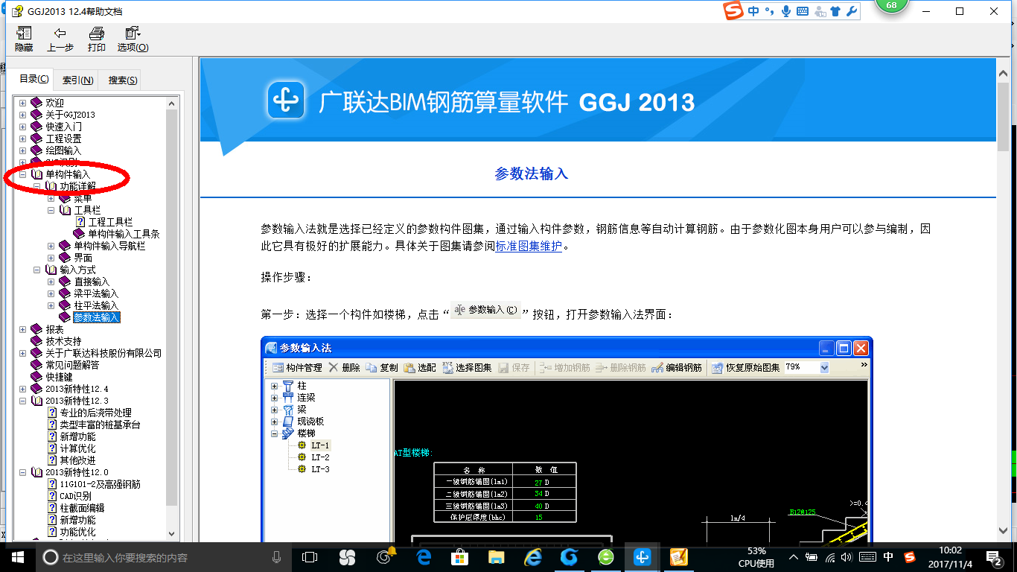
Task: Collapse the 2013新特性12.3 tree node
Action: pos(22,401)
